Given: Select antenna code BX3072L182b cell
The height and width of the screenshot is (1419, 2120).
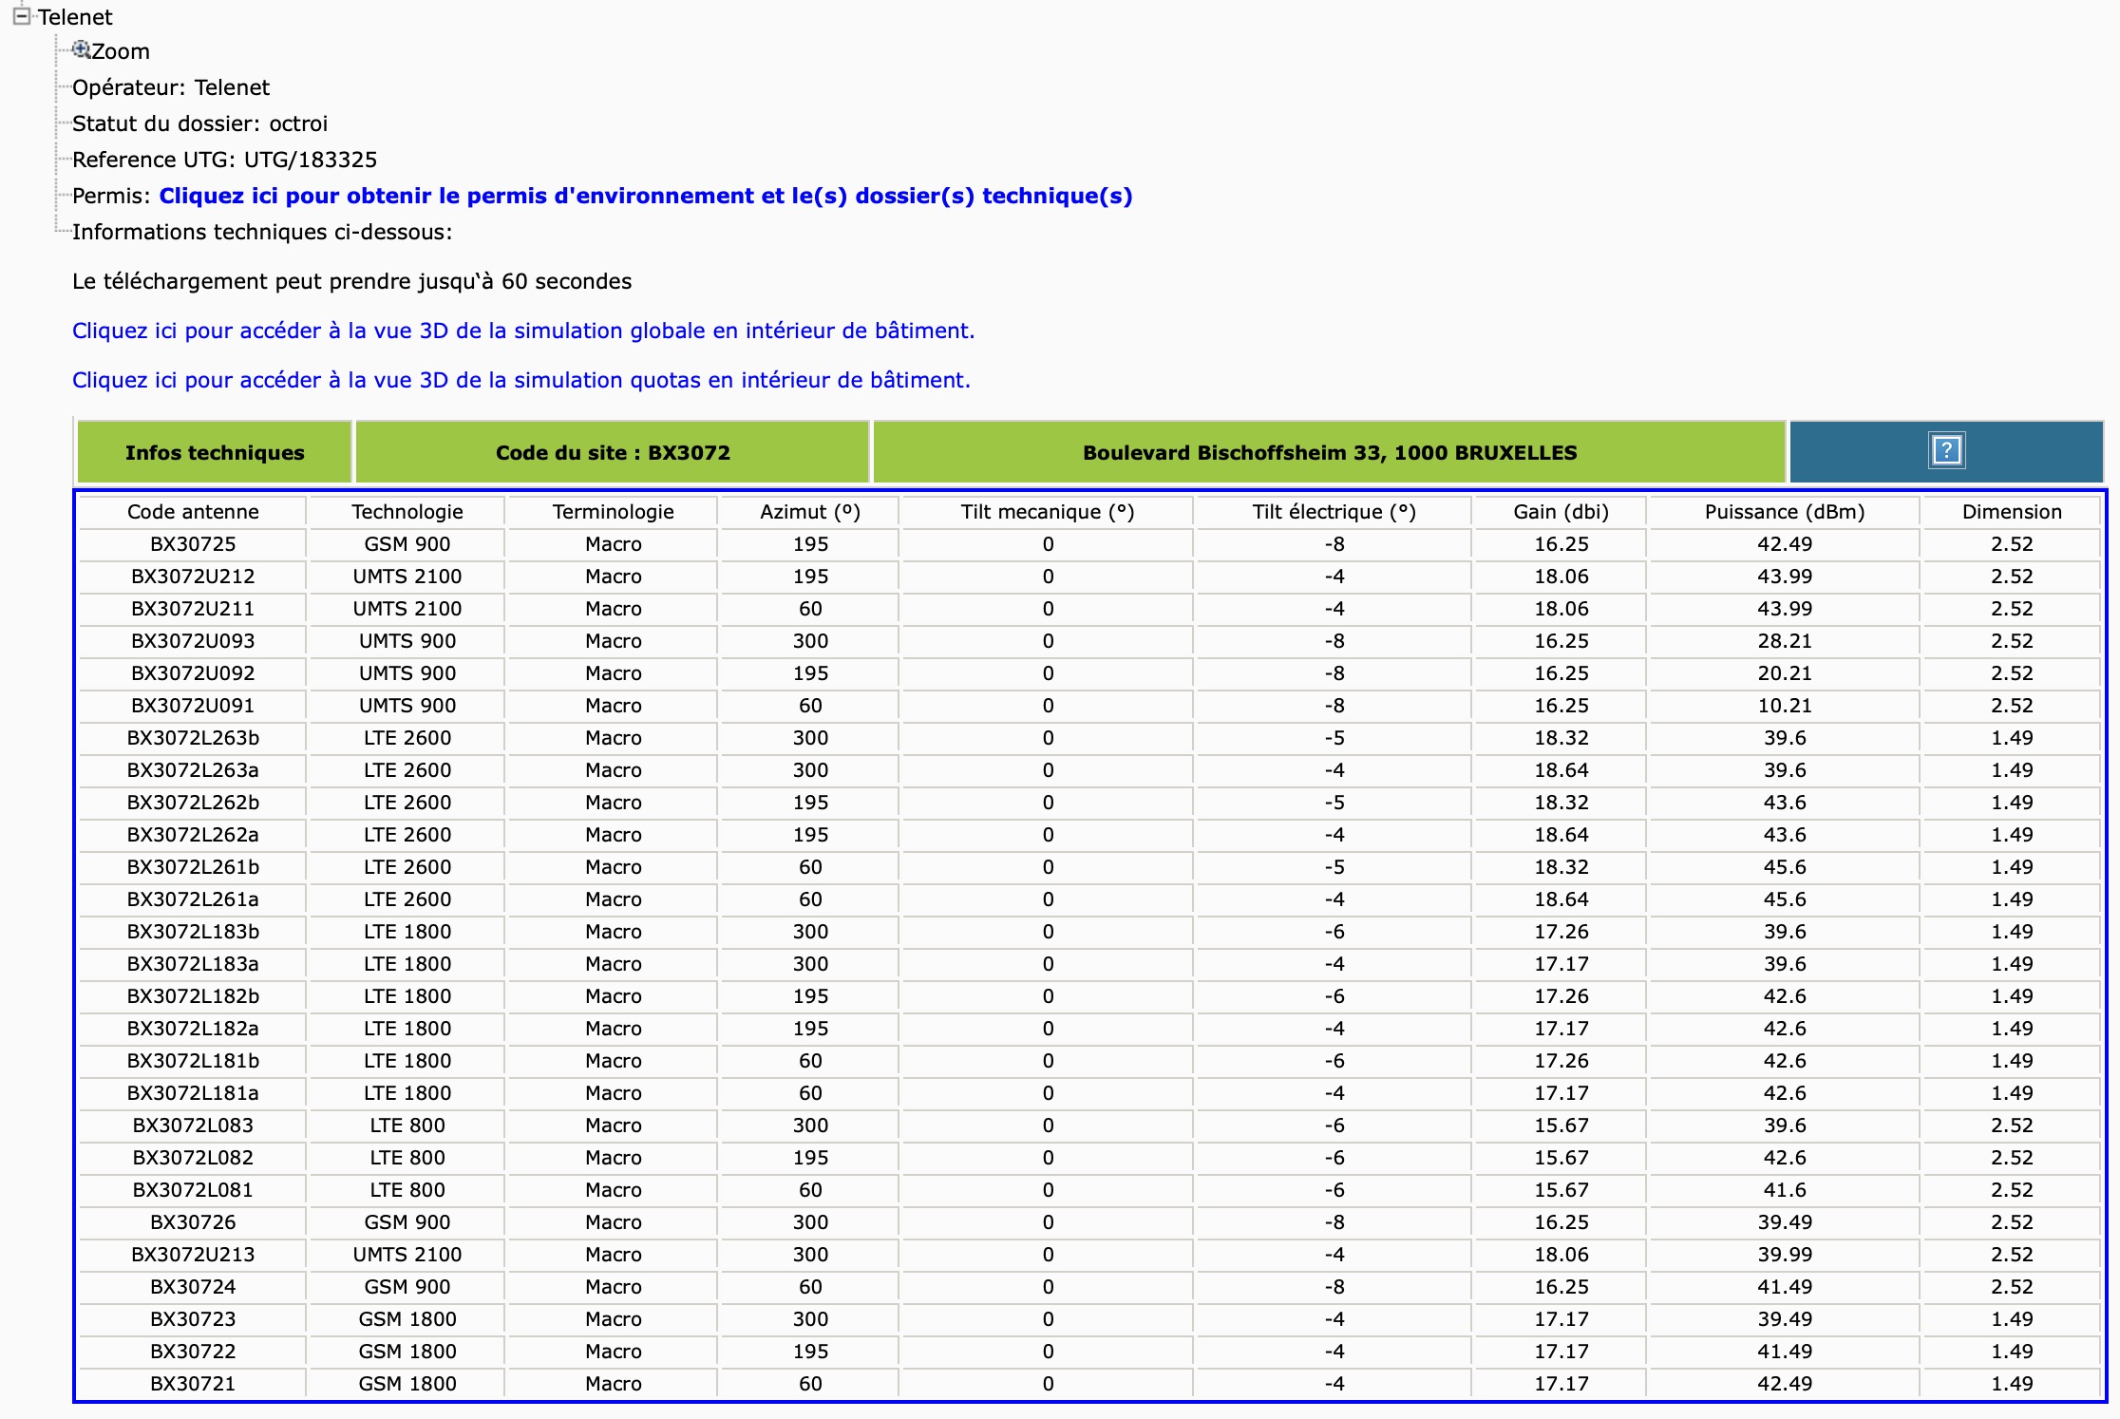Looking at the screenshot, I should tap(193, 996).
